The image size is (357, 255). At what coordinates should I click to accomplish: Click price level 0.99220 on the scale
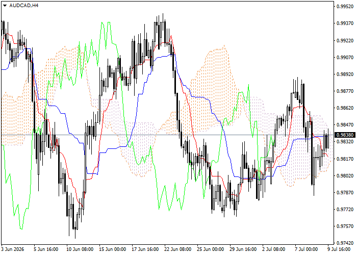click(345, 41)
